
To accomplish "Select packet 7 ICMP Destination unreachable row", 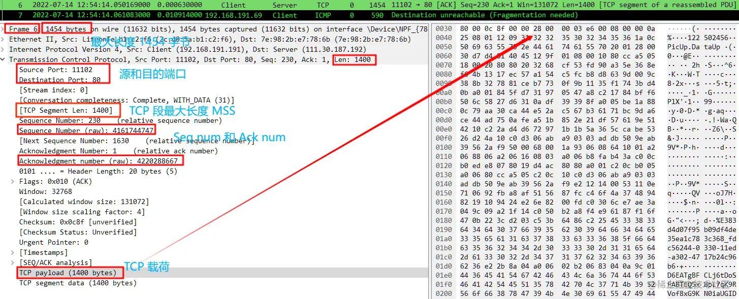I will tap(369, 15).
